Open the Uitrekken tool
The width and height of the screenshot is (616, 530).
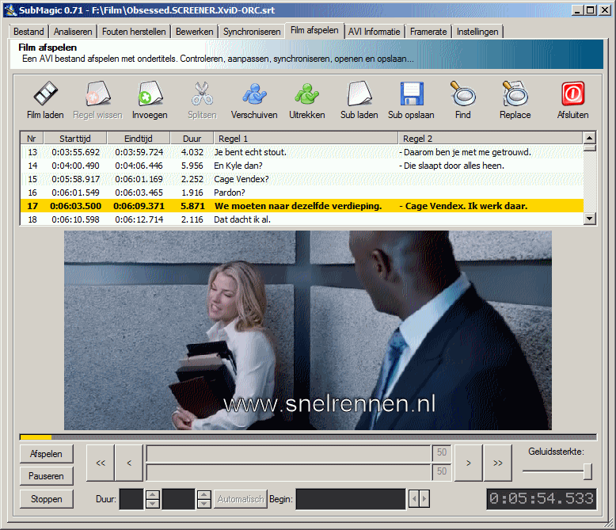pyautogui.click(x=307, y=93)
